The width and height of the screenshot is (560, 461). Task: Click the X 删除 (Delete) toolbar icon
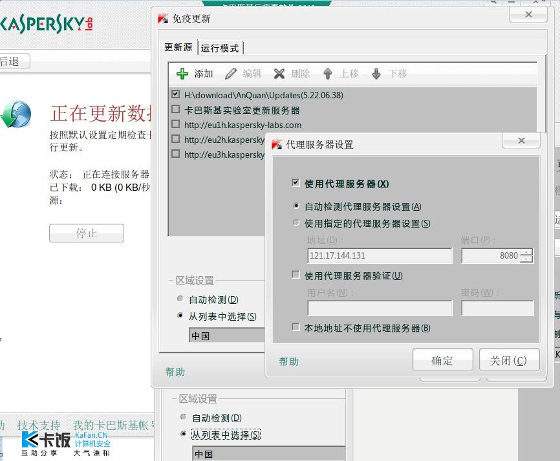279,74
